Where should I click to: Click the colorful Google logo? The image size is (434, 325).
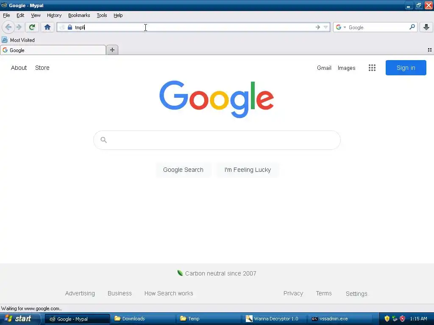coord(217,99)
